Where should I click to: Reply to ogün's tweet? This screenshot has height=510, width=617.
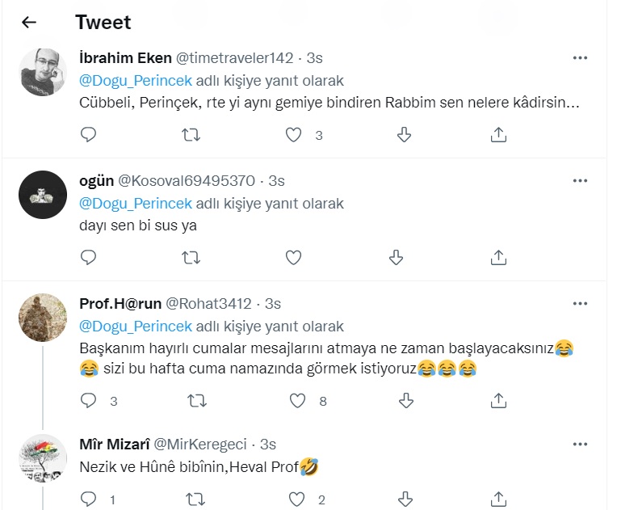click(x=89, y=258)
